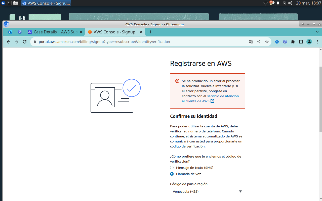Click the Registrarse en AWS heading
This screenshot has height=201, width=322.
[201, 63]
